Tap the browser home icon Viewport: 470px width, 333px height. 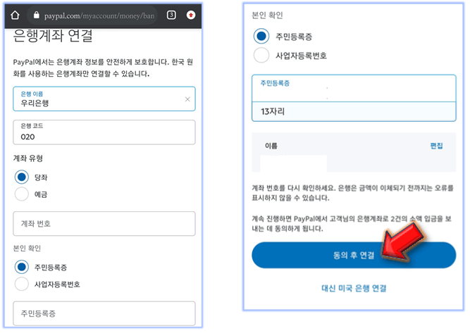(x=15, y=15)
